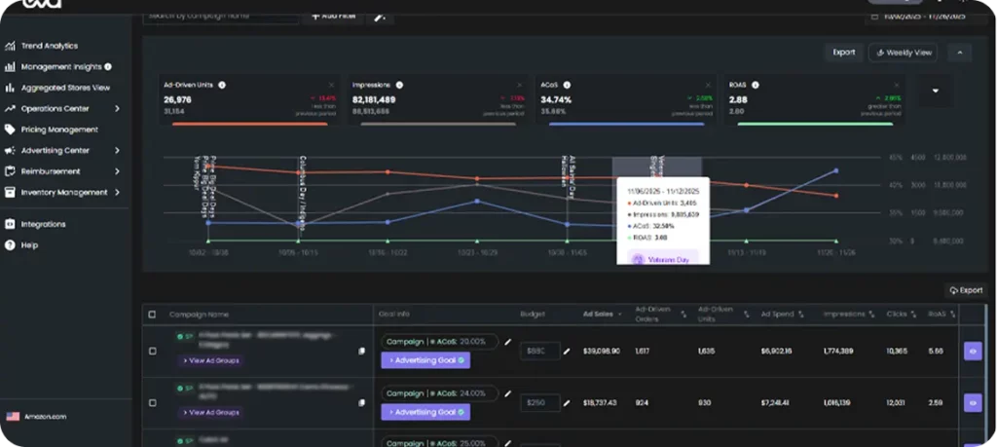Screen dimensions: 997x447
Task: Click the search by campaign name field
Action: pyautogui.click(x=221, y=16)
